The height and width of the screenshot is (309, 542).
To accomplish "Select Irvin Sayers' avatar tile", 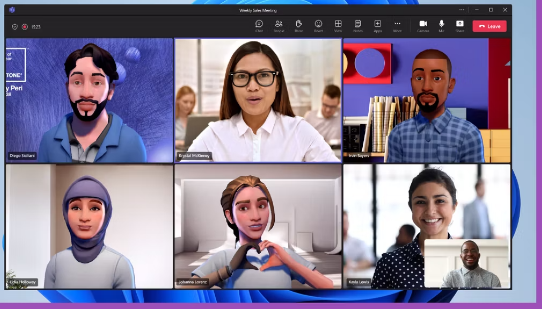I will (x=427, y=100).
